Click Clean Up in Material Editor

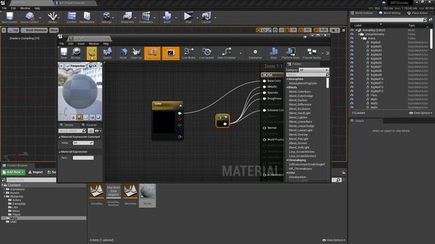(136, 53)
